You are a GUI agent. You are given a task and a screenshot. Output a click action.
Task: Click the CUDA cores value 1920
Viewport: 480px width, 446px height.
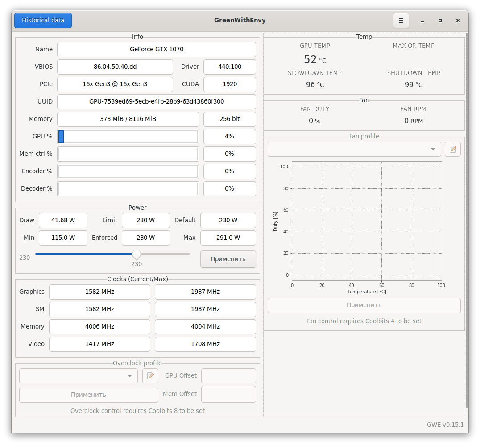click(x=230, y=84)
